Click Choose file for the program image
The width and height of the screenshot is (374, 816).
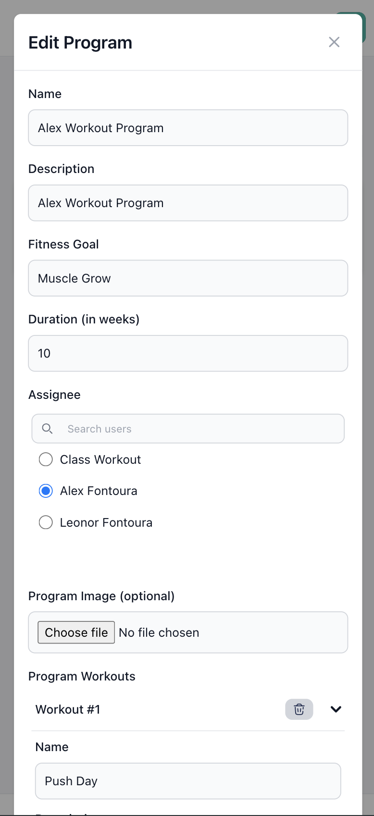tap(75, 632)
